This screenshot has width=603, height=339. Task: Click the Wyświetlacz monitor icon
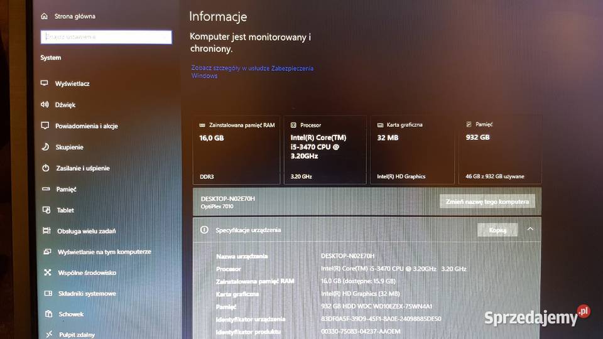(x=45, y=83)
